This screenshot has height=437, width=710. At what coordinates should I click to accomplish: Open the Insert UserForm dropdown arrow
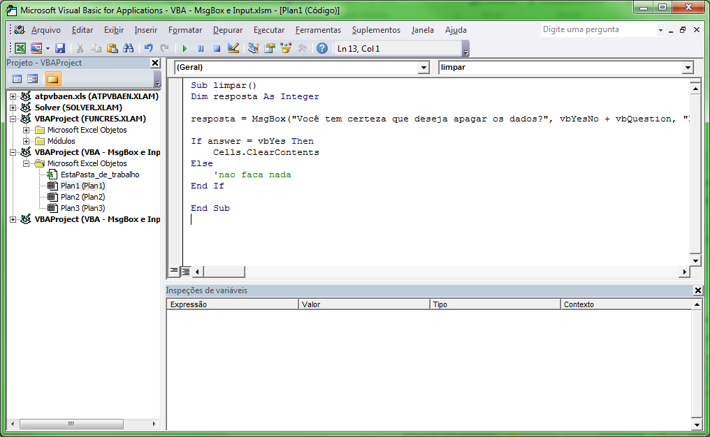point(48,48)
